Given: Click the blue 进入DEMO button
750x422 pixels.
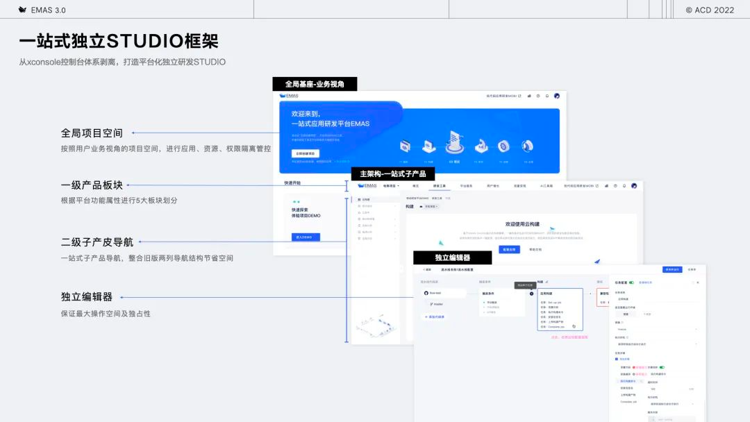Looking at the screenshot, I should [x=306, y=237].
